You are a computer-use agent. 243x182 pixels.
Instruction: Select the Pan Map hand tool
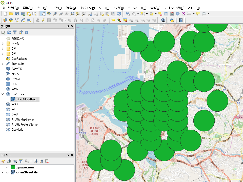click(43, 13)
